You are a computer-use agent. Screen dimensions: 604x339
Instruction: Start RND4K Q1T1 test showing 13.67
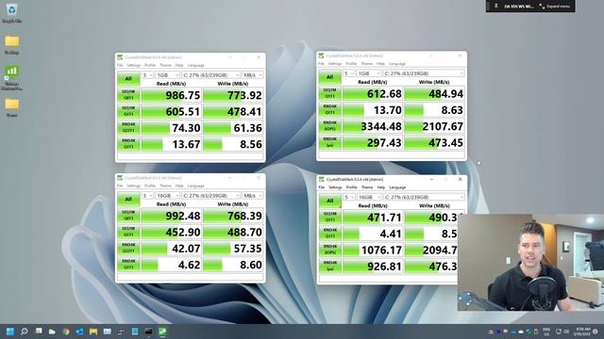tap(128, 144)
